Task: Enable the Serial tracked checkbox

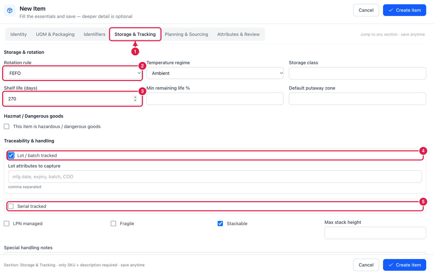Action: point(11,206)
